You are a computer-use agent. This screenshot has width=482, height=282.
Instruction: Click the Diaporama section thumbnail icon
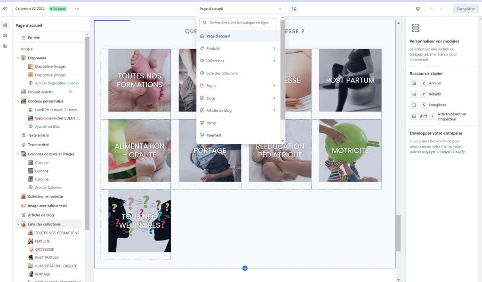pyautogui.click(x=24, y=58)
